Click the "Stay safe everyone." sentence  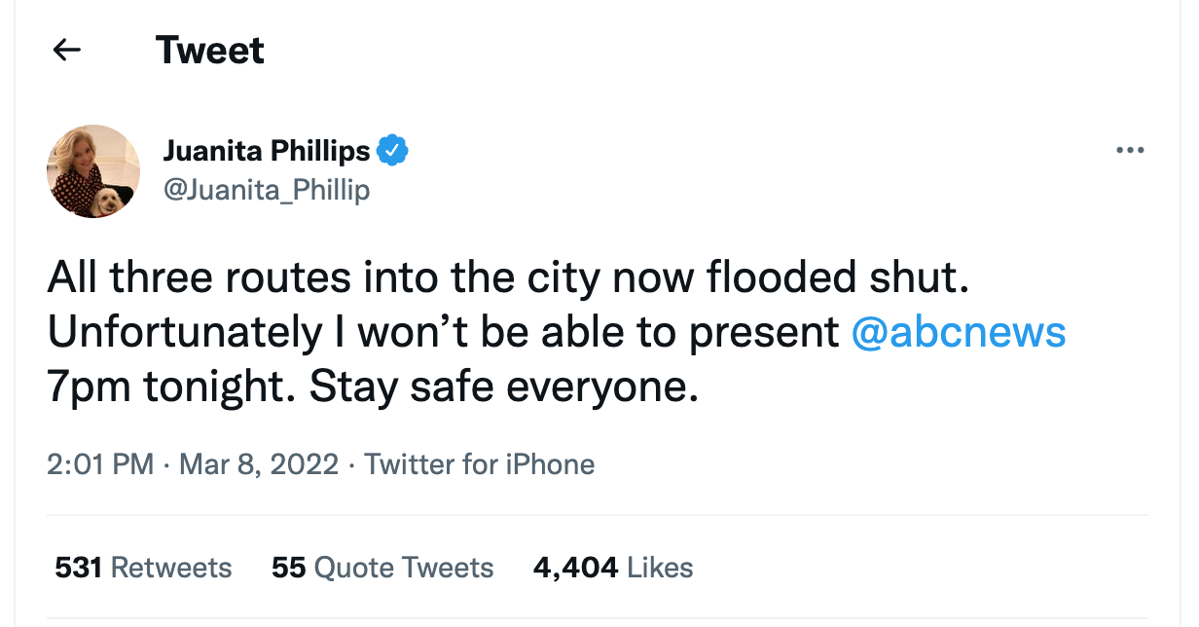click(x=505, y=388)
